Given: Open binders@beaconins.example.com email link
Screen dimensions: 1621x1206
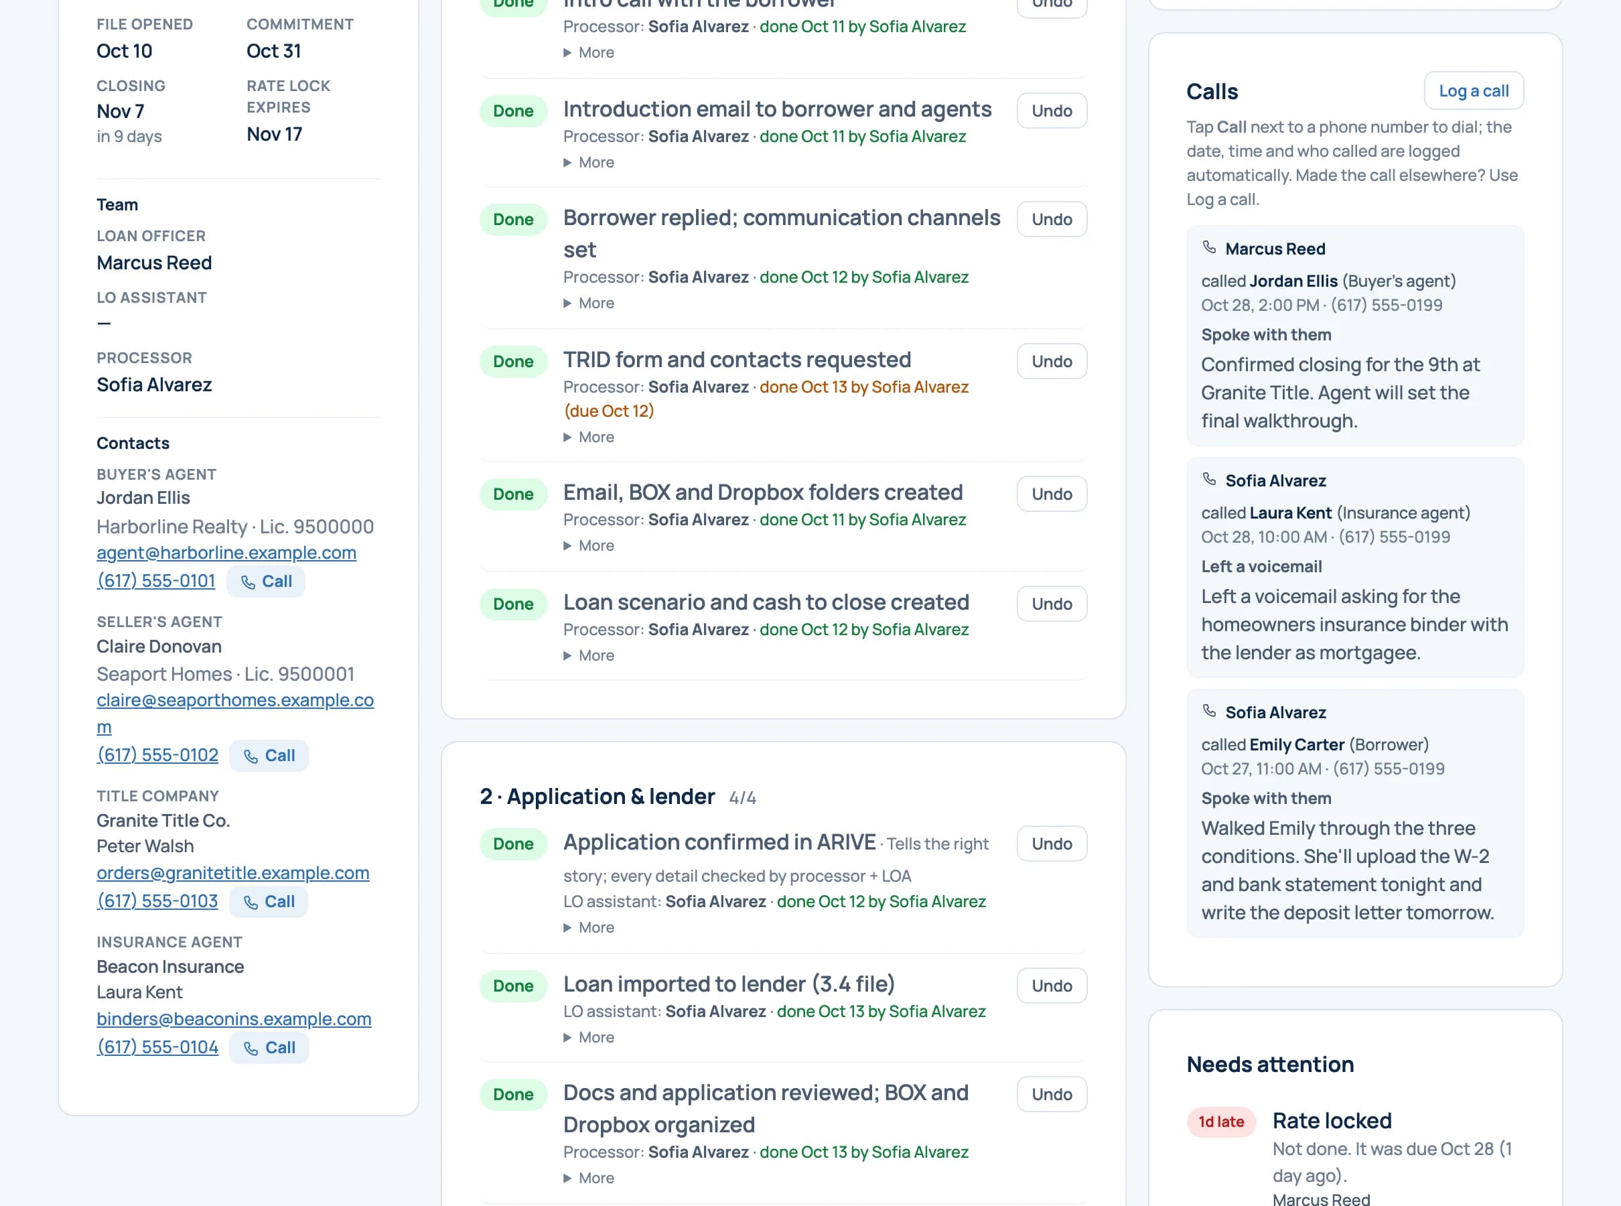Looking at the screenshot, I should (x=234, y=1019).
